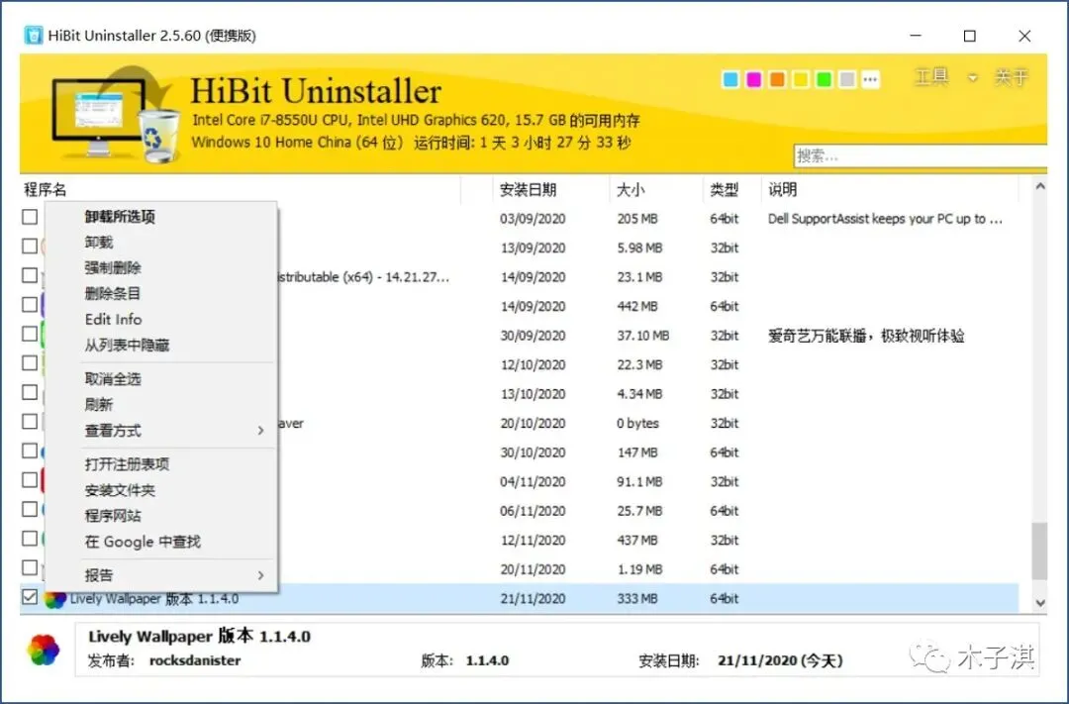Sort by 大小 column header

click(x=656, y=190)
